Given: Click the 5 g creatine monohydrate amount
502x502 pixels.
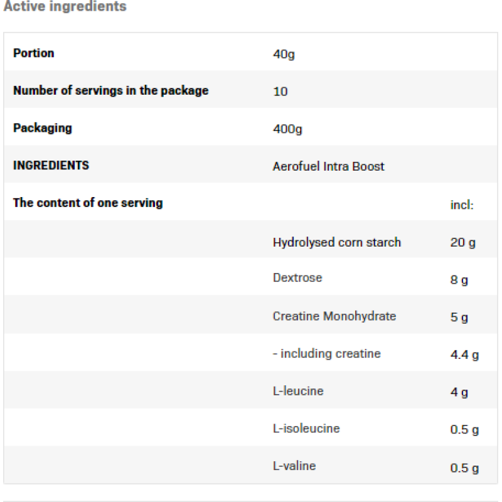Looking at the screenshot, I should coord(459,318).
